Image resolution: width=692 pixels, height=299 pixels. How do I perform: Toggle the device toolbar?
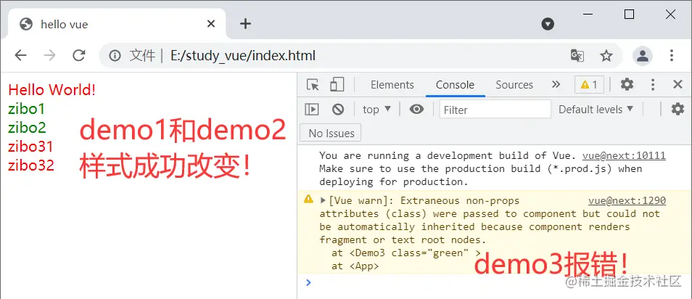tap(337, 84)
